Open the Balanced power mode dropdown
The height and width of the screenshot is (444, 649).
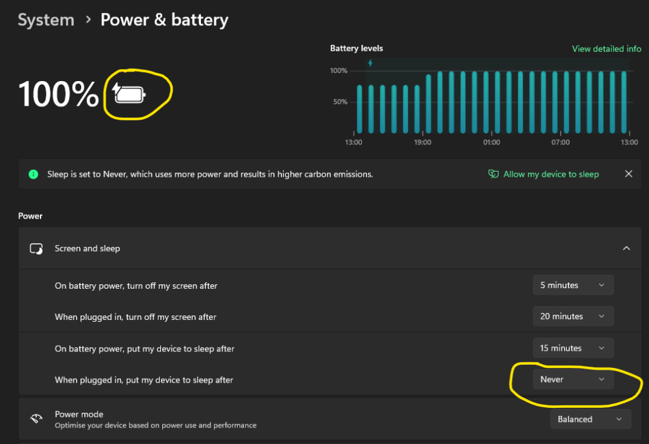[590, 419]
